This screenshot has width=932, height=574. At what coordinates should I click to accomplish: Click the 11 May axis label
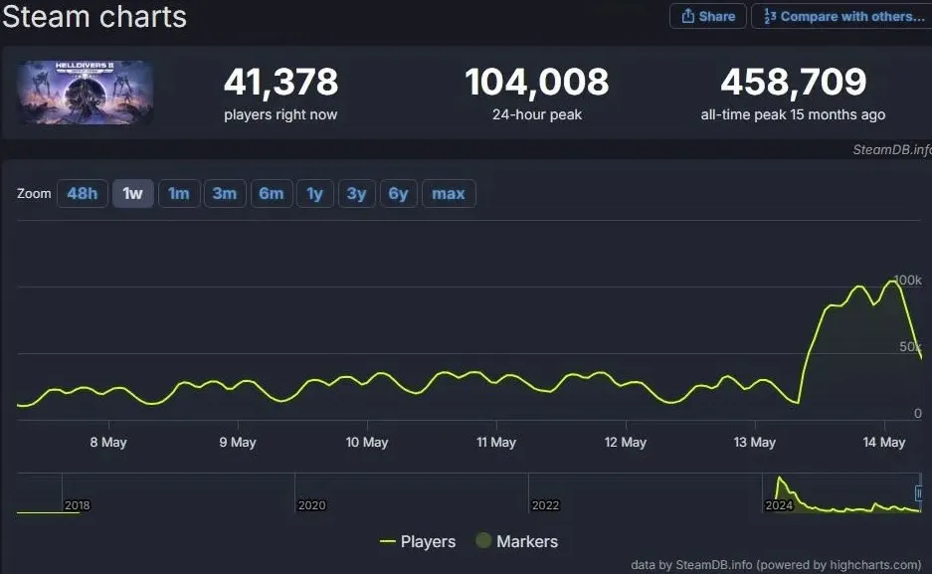496,442
